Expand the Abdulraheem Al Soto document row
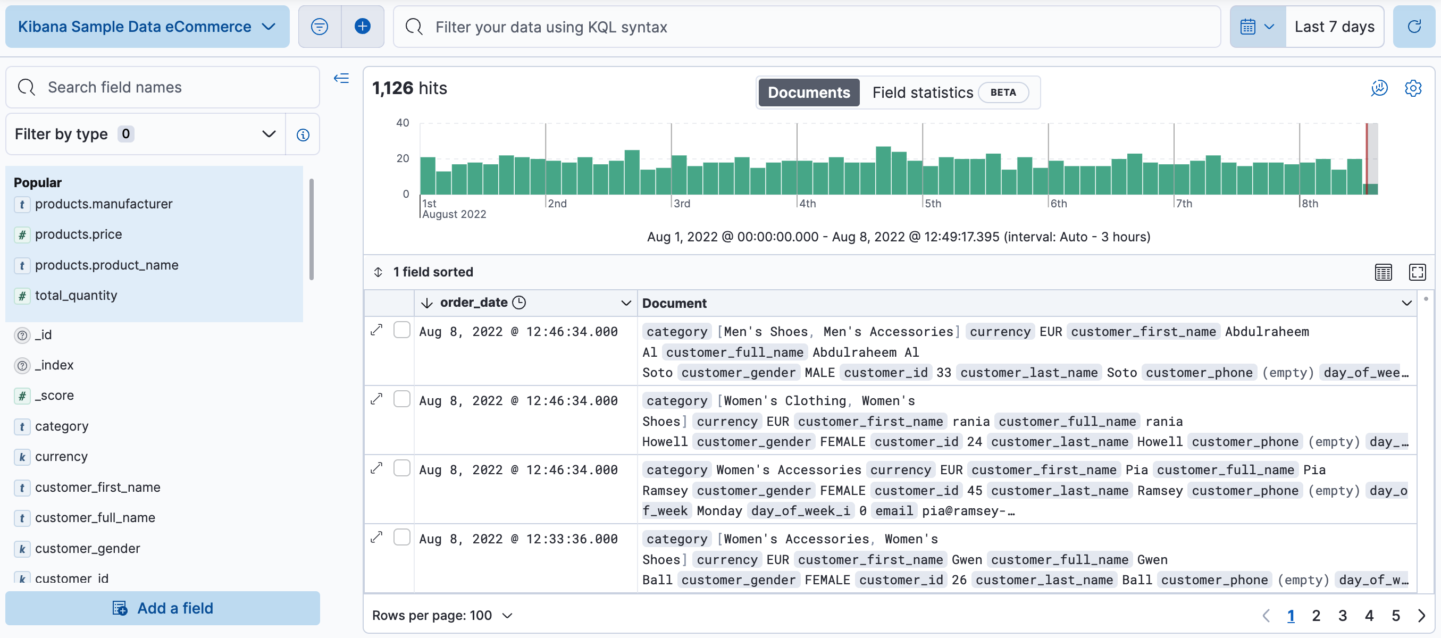This screenshot has height=638, width=1441. (376, 331)
